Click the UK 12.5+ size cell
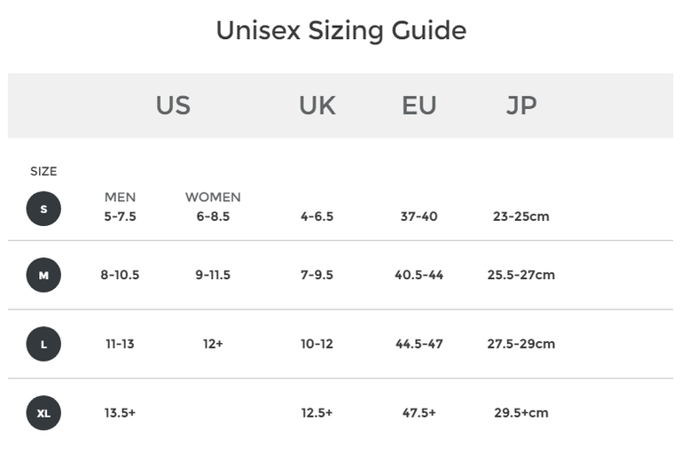Image resolution: width=681 pixels, height=453 pixels. pyautogui.click(x=317, y=413)
